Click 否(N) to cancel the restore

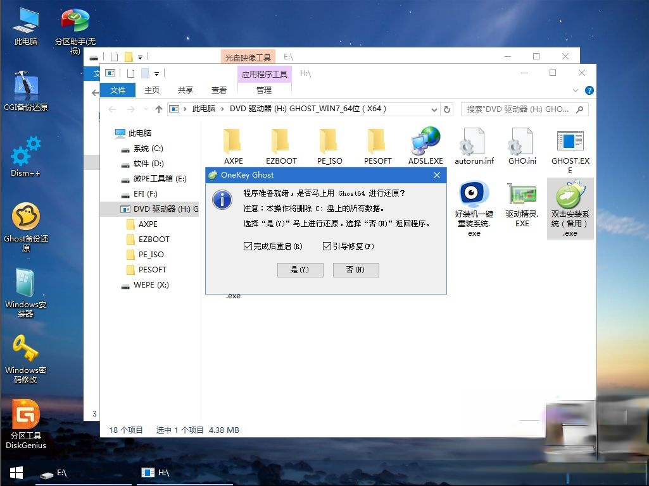click(x=355, y=270)
